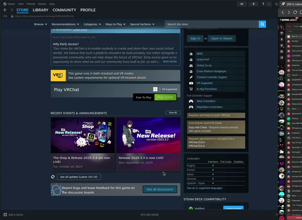Open Steam announcements megaphone icon
This screenshot has width=302, height=220.
pyautogui.click(x=242, y=4)
